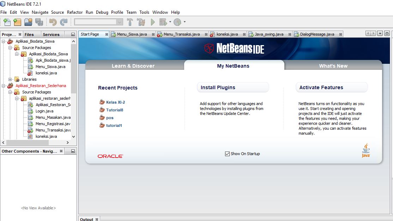Click the New Project toolbar icon

coord(17,22)
